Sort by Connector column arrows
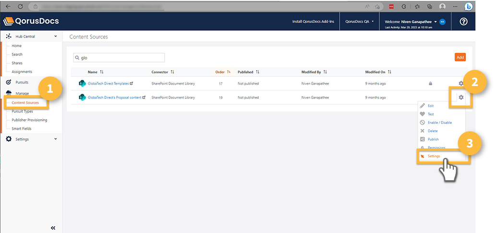 click(172, 72)
